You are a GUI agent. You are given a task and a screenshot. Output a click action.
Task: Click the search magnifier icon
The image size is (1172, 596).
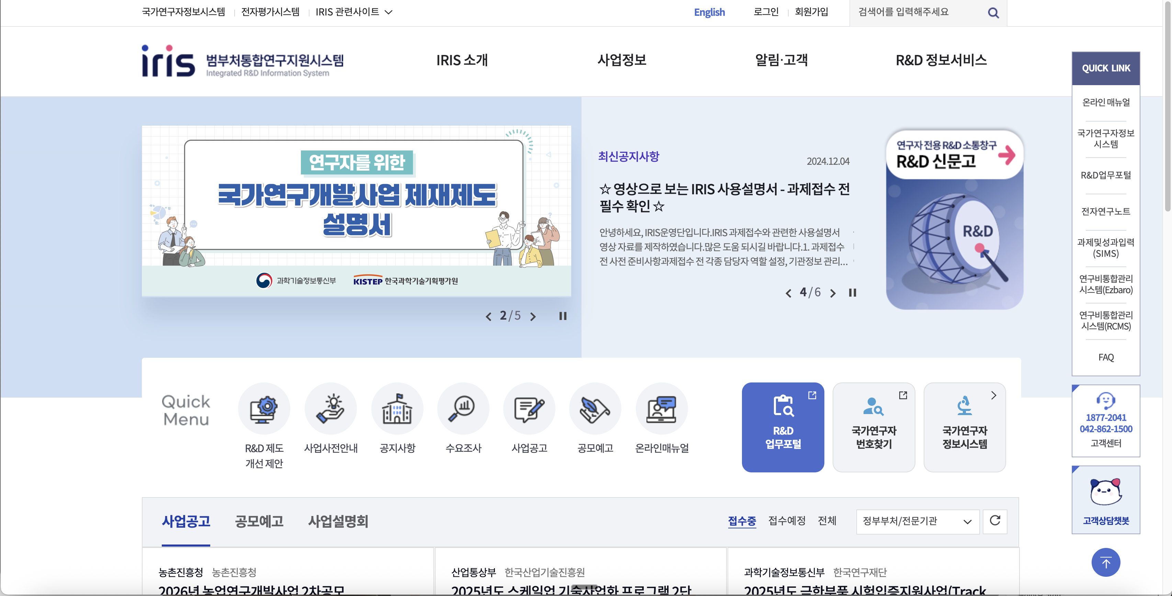click(993, 13)
